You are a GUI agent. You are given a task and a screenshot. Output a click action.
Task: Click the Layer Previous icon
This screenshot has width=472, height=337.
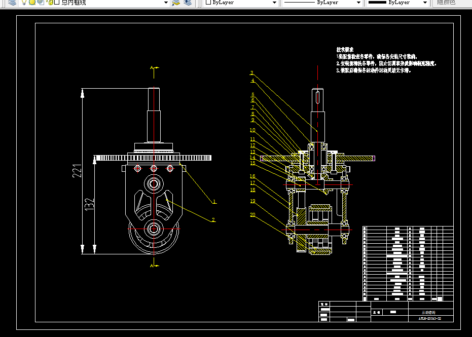(x=188, y=3)
